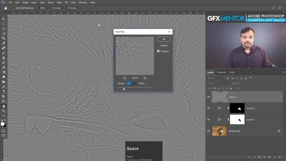Viewport: 286px width, 161px height.
Task: Hide the Background layer
Action: point(209,131)
